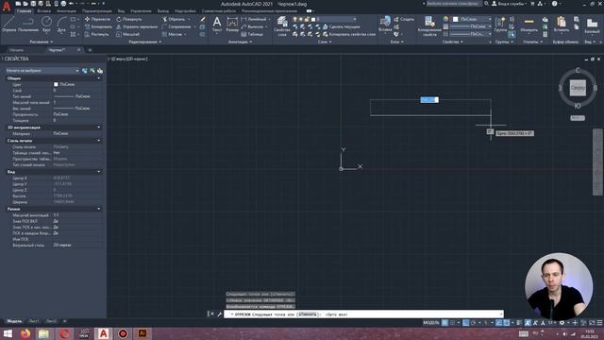Select the Круг (Circle) tool
This screenshot has height=340, width=604.
[46, 25]
